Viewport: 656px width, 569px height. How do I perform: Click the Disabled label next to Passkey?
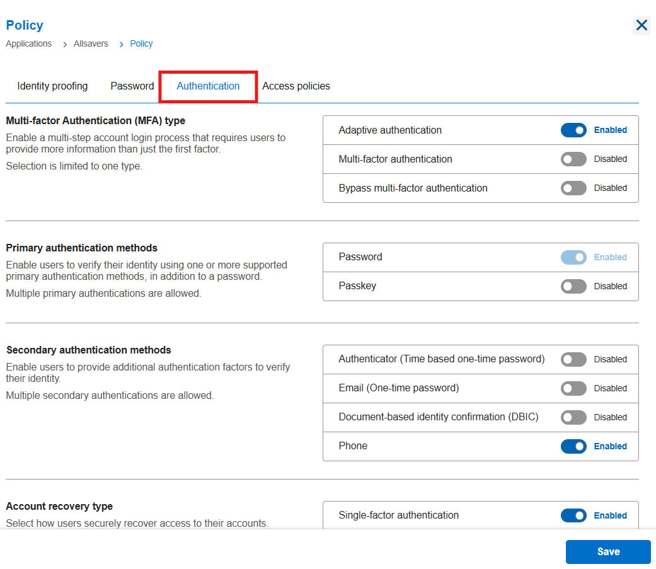(611, 286)
